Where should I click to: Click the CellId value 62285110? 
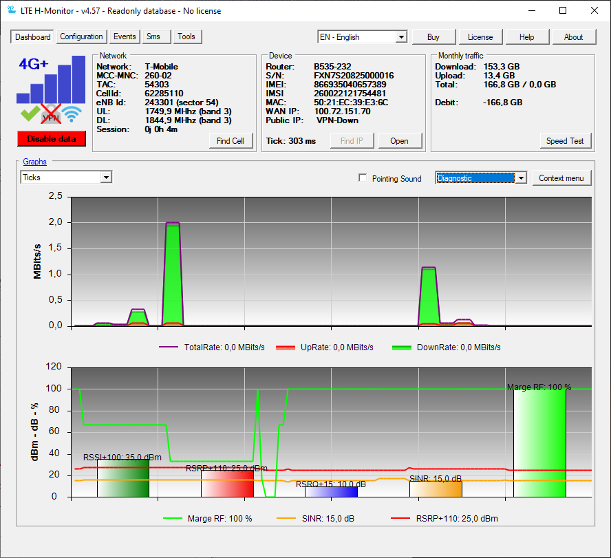(164, 94)
